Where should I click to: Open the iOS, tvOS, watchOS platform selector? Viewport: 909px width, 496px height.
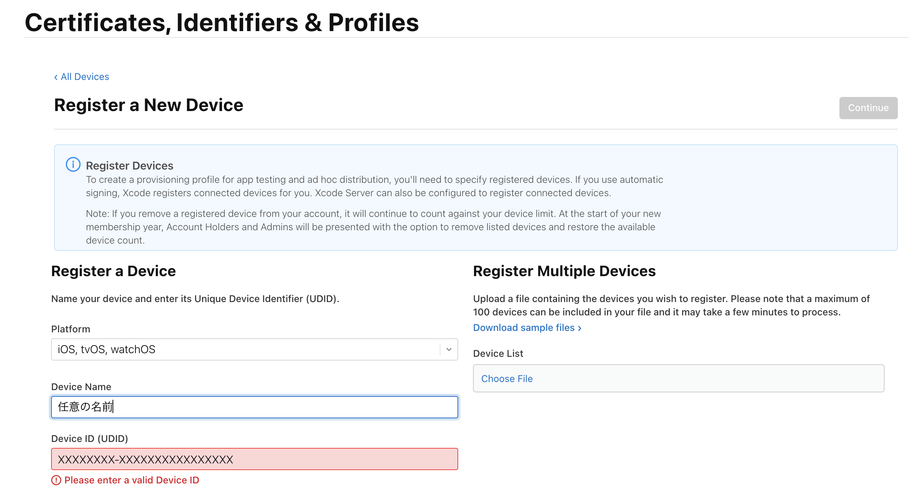click(x=244, y=349)
